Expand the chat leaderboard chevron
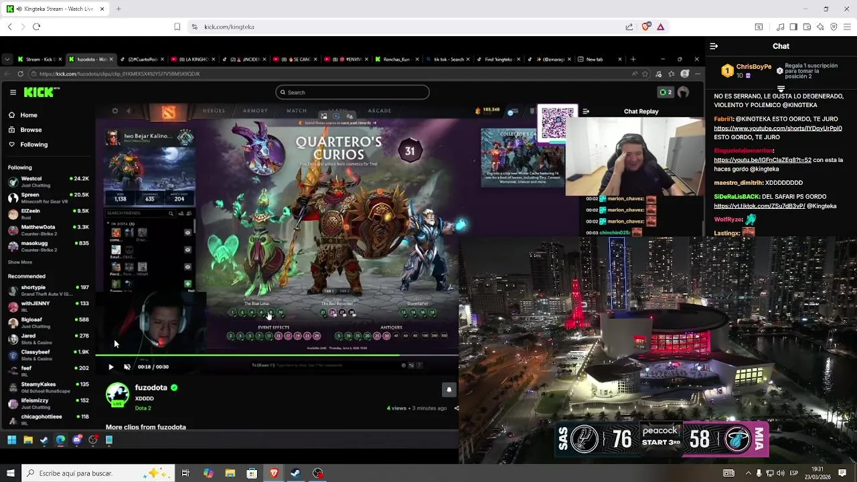857x482 pixels. coord(781,88)
